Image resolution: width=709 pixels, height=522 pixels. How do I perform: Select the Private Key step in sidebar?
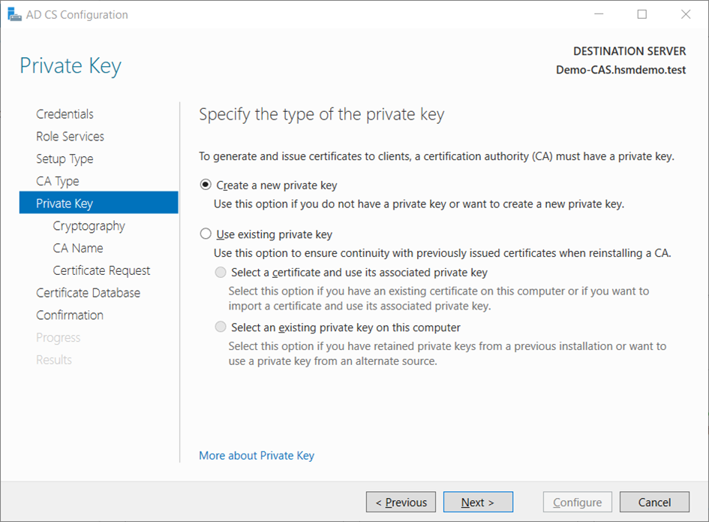pyautogui.click(x=65, y=204)
